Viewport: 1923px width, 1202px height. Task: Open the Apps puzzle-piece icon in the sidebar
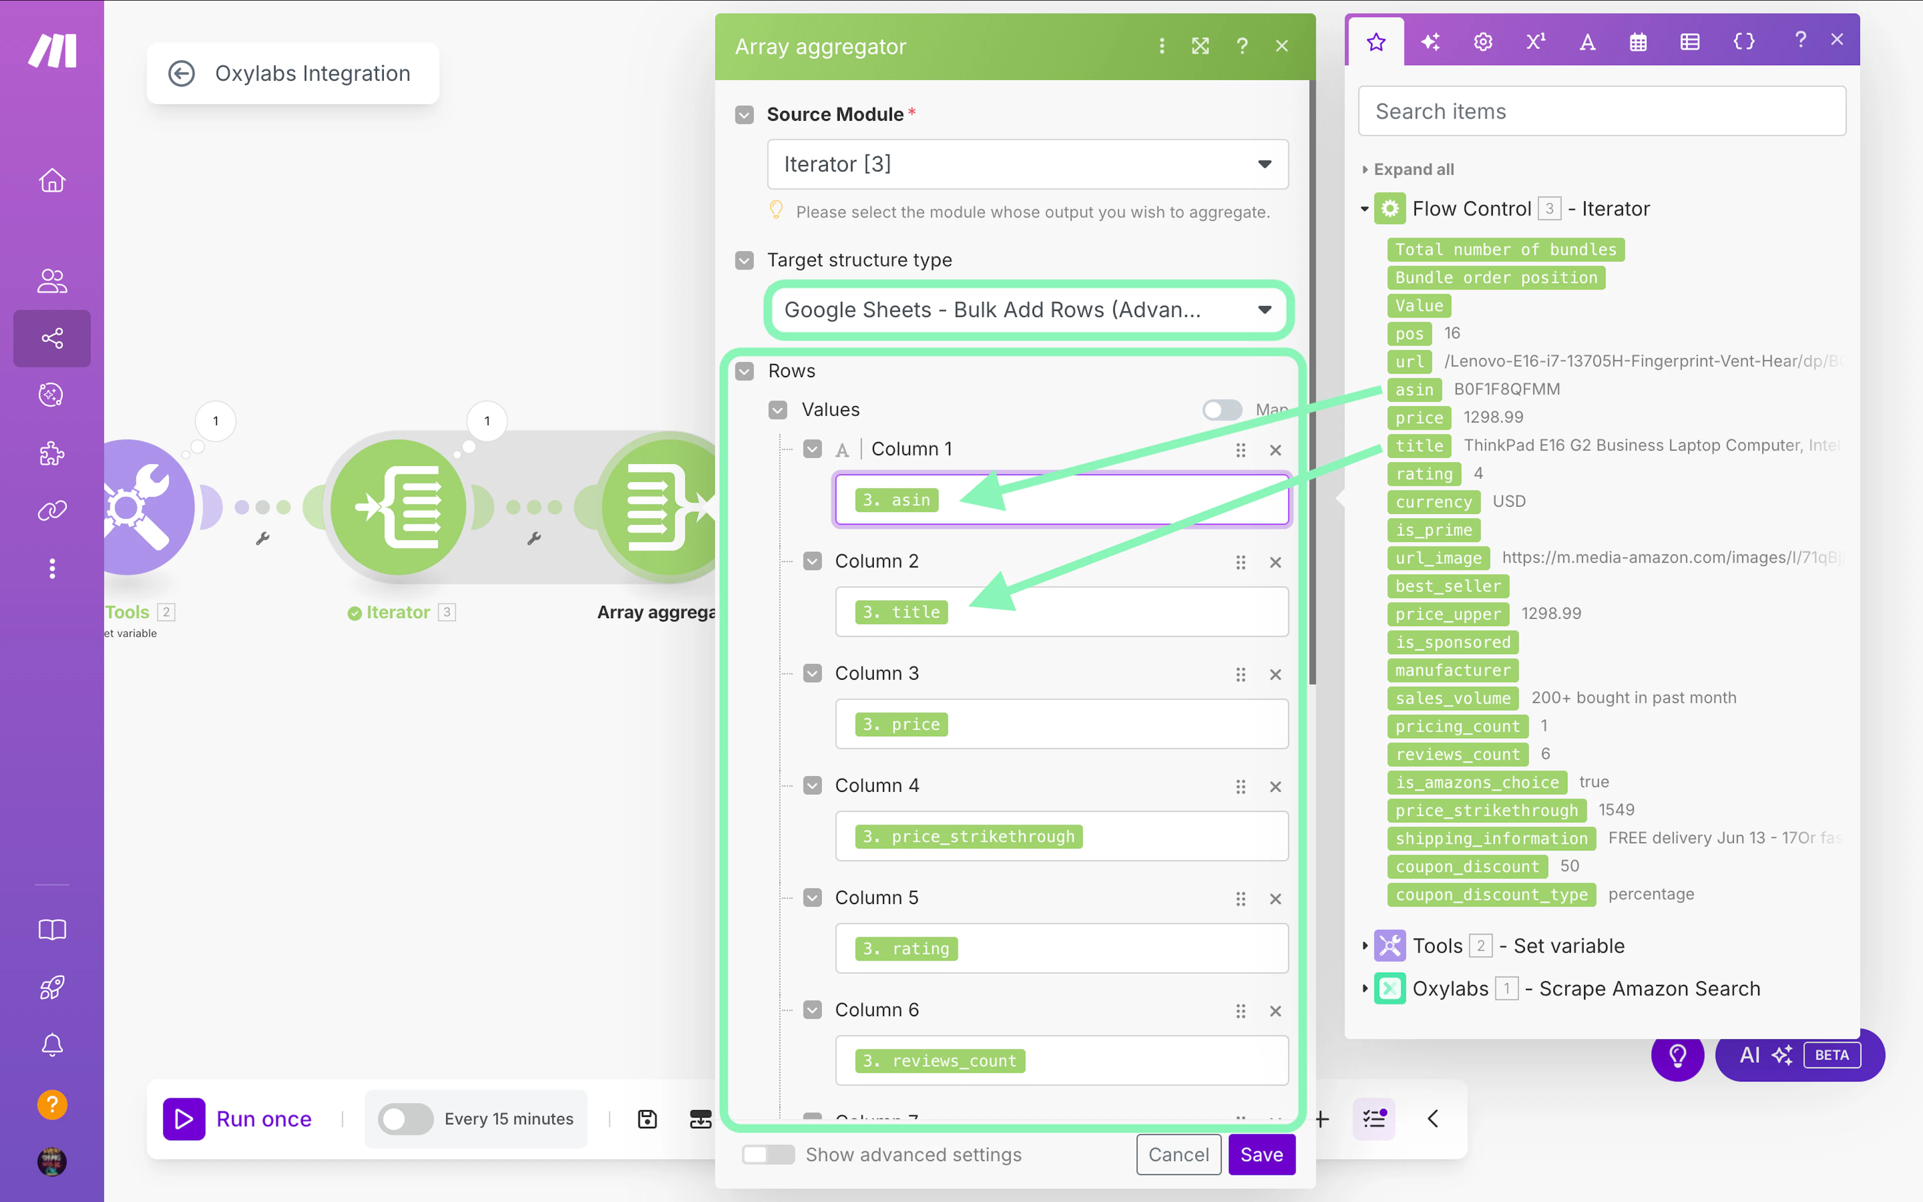(52, 453)
